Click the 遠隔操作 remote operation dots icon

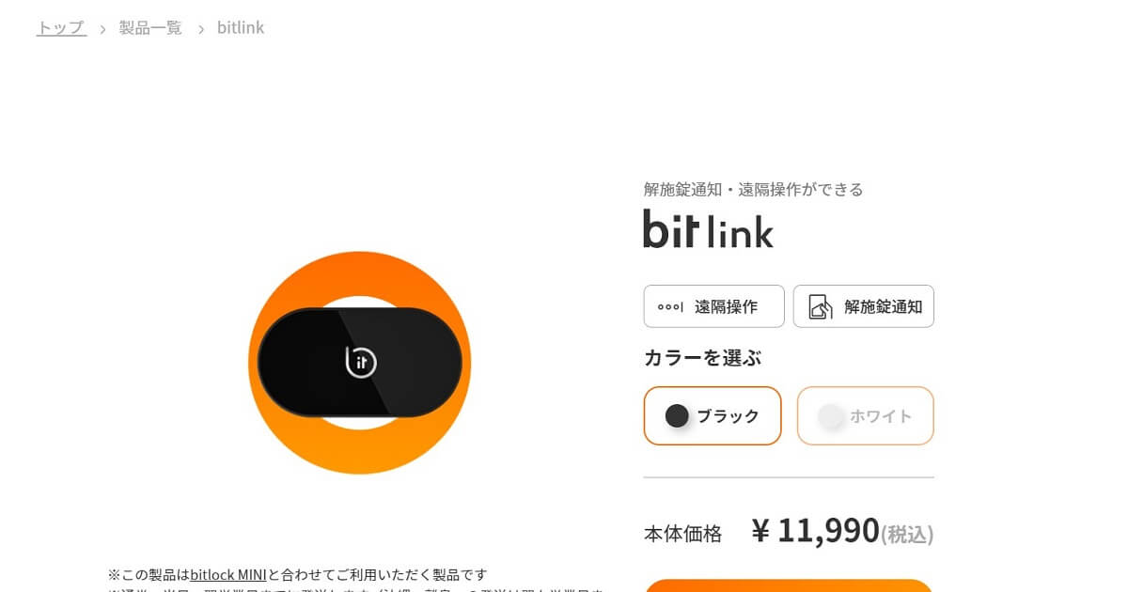[669, 305]
